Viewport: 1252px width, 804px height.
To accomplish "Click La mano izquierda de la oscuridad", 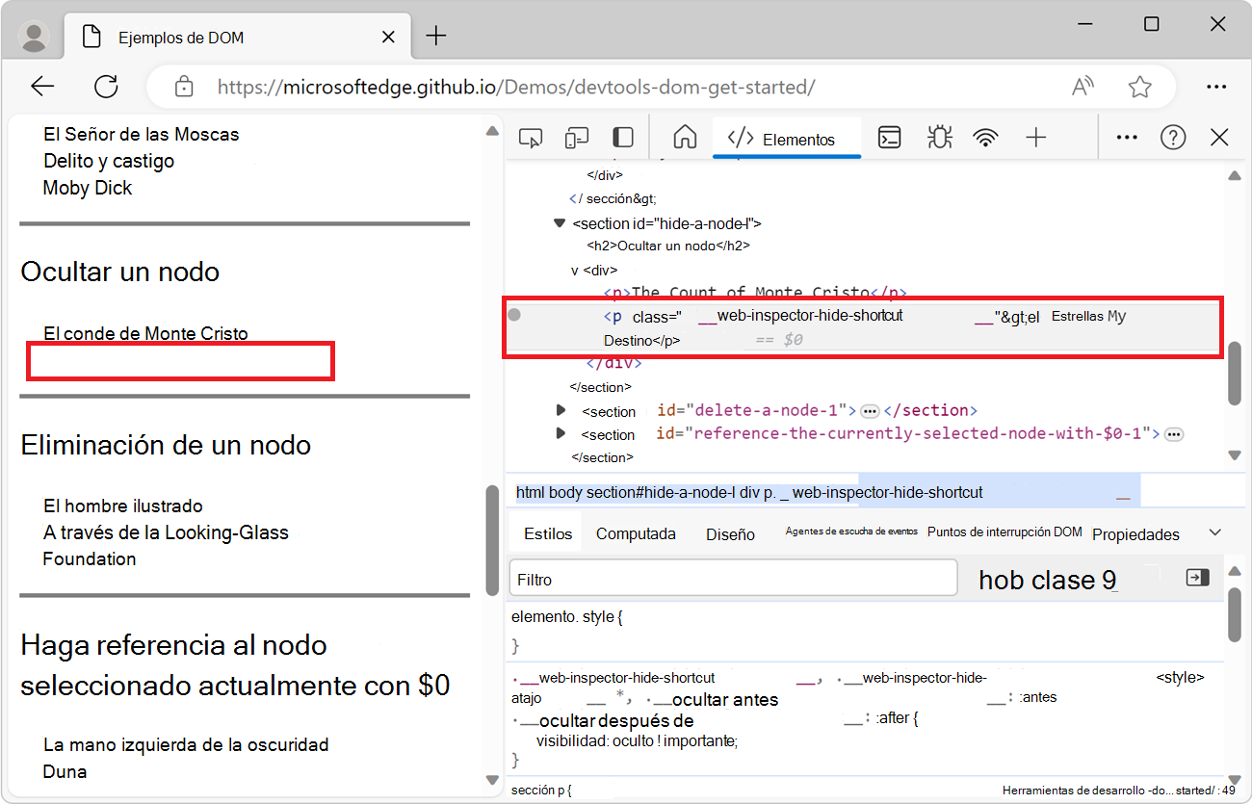I will pyautogui.click(x=186, y=744).
